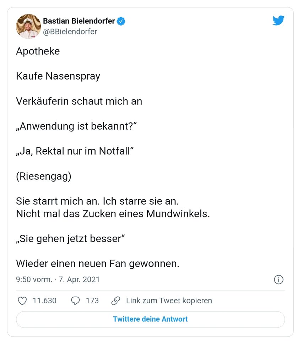Open replies via speech bubble icon
298x341 pixels.
(76, 301)
